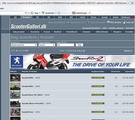The width and height of the screenshot is (135, 120).
Task: Go to results page 2
Action: (68, 51)
